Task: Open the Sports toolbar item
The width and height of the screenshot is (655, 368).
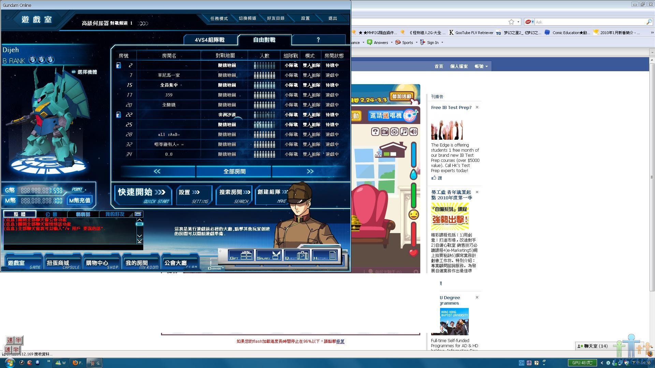Action: click(405, 43)
